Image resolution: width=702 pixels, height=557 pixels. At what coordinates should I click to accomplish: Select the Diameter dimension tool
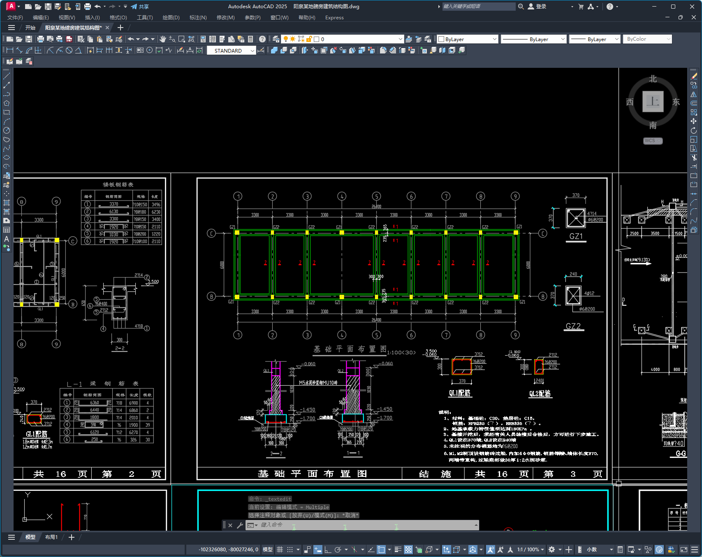coord(69,50)
